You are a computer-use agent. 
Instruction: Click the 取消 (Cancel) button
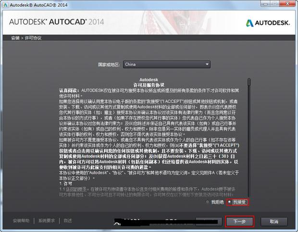274,221
